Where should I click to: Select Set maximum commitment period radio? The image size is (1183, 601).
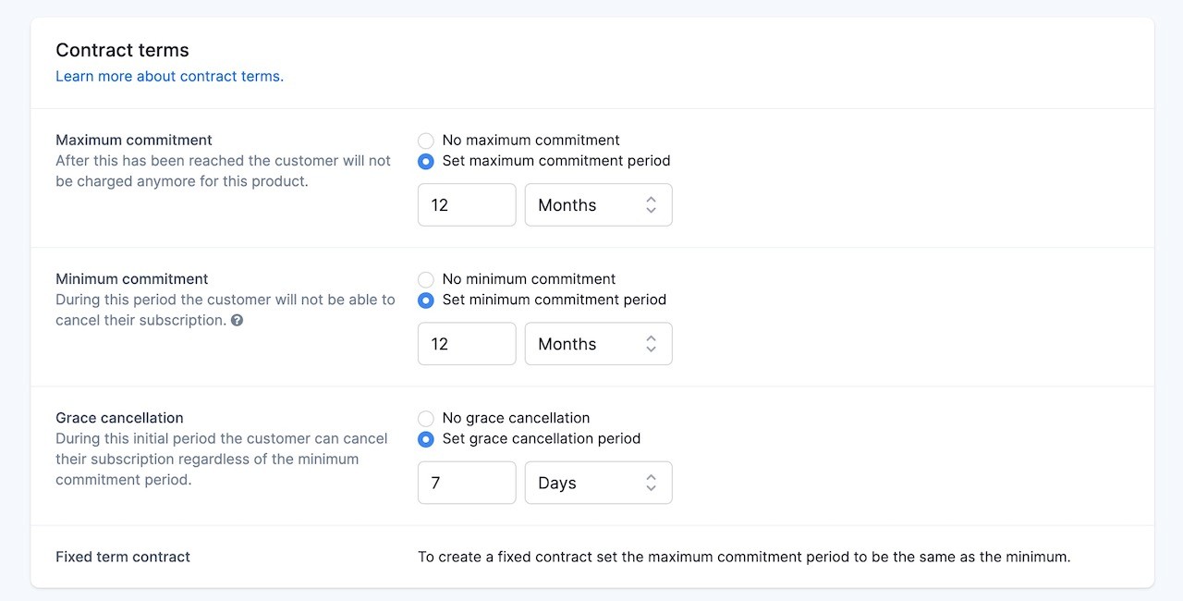pos(426,161)
